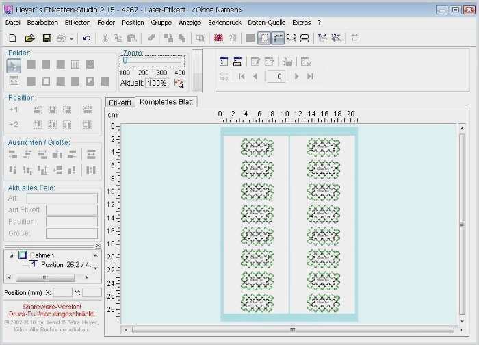This screenshot has width=479, height=345.
Task: Toggle the dashed frame display button
Action: pyautogui.click(x=264, y=38)
